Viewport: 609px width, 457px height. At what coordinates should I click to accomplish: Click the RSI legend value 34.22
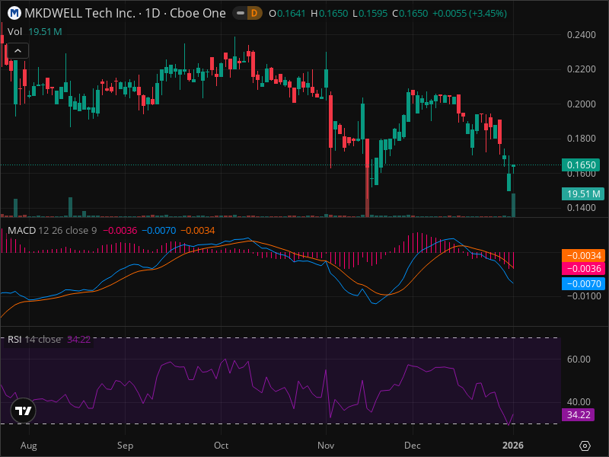tap(79, 339)
